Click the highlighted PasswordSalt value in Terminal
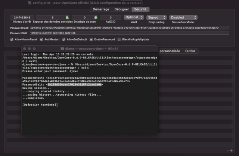This screenshot has height=156, width=239. [x=75, y=85]
